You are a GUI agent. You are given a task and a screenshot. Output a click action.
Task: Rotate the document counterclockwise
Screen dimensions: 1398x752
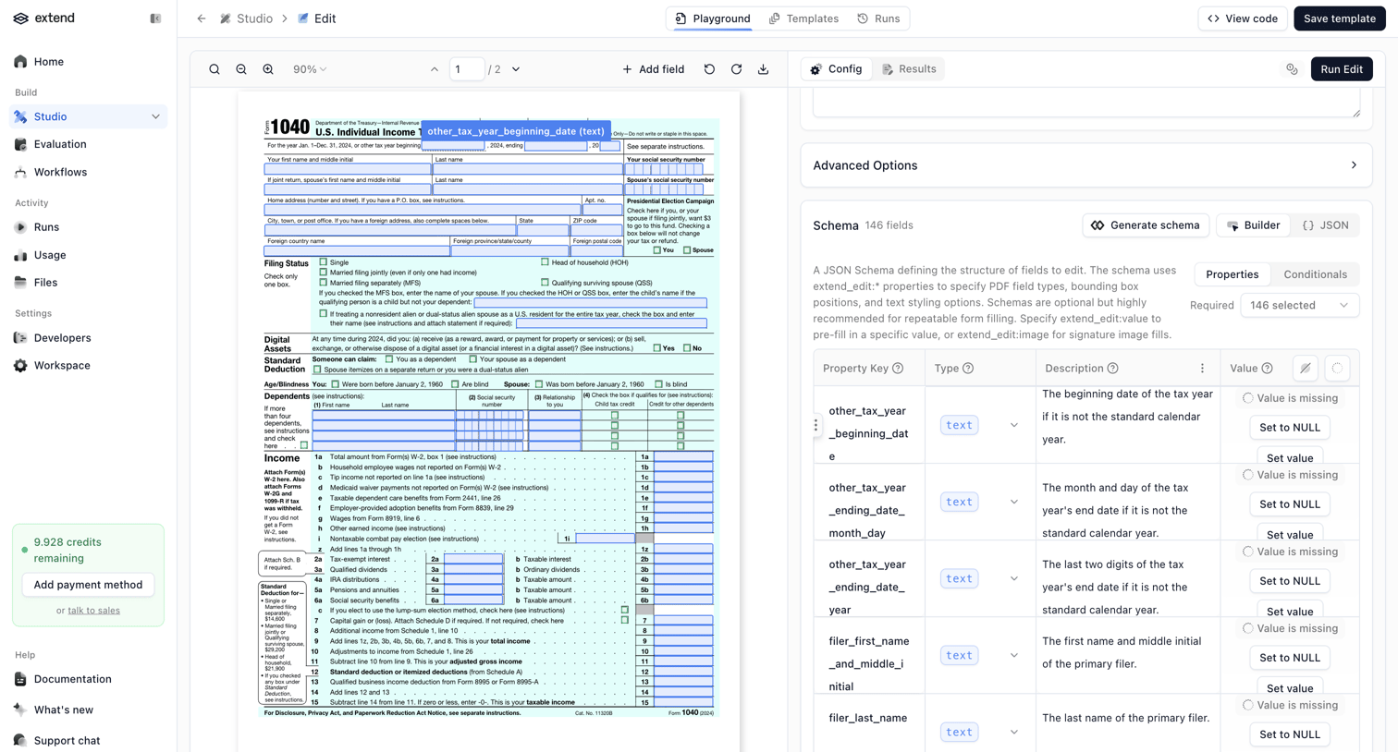coord(709,69)
